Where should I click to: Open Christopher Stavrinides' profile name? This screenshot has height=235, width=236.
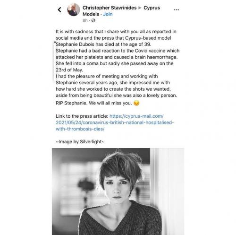tap(110, 8)
